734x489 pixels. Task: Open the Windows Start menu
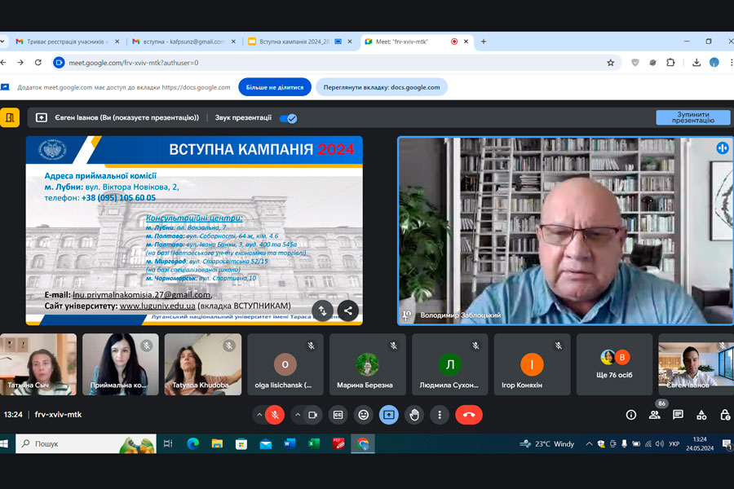coord(4,443)
